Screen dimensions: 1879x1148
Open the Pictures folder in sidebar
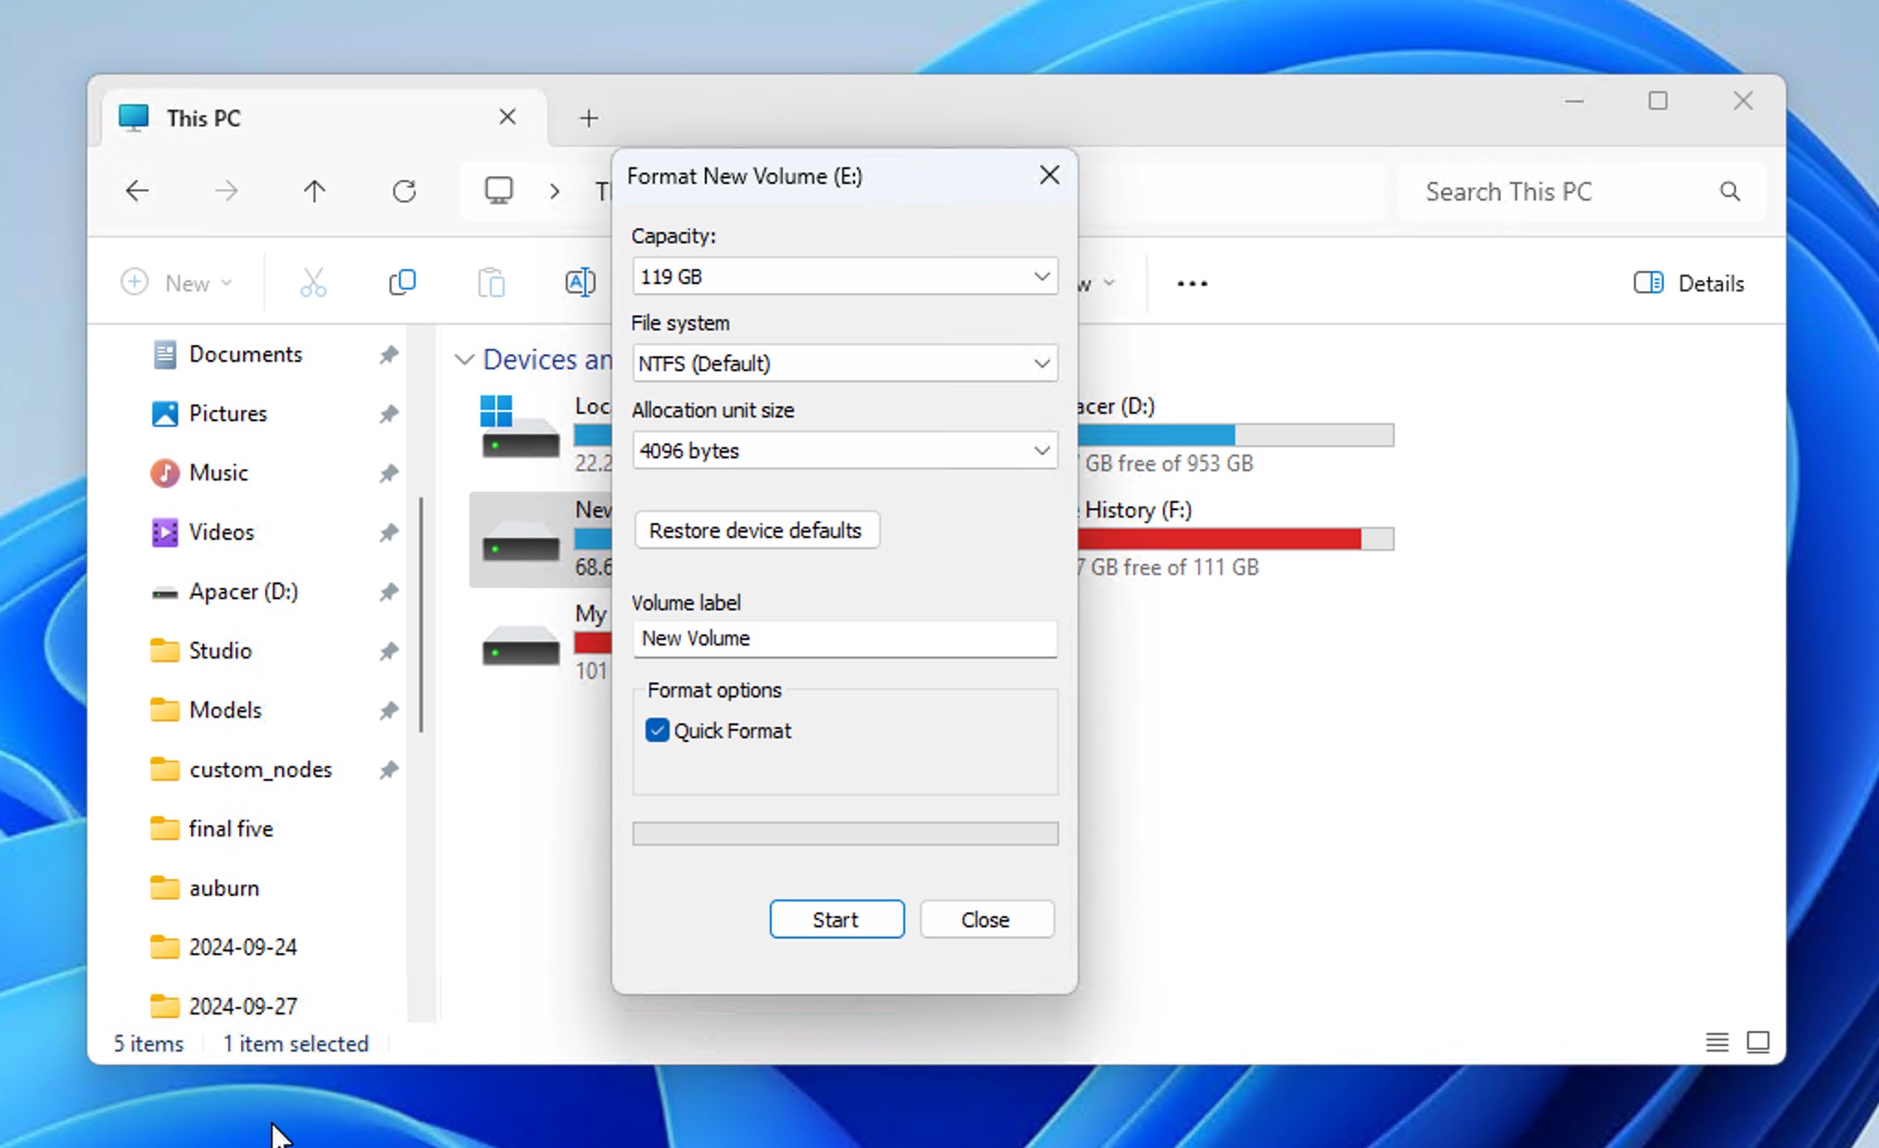tap(228, 413)
